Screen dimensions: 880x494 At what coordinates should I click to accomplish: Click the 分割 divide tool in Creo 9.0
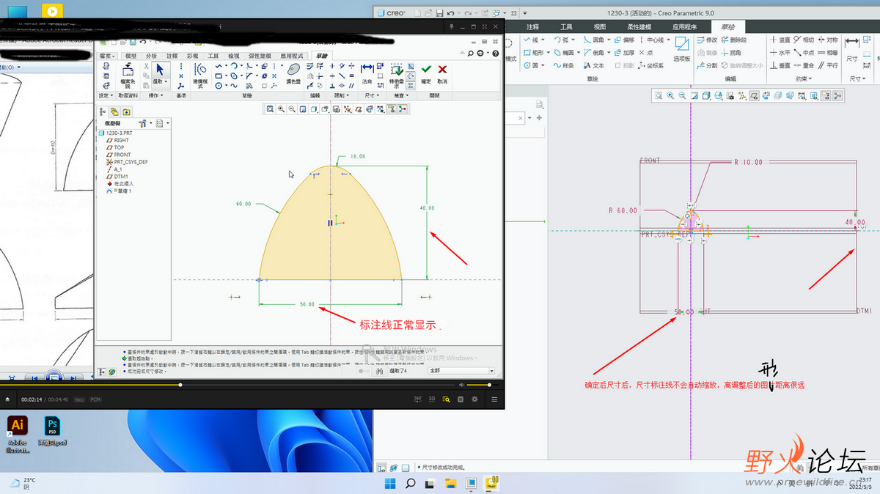pyautogui.click(x=707, y=65)
